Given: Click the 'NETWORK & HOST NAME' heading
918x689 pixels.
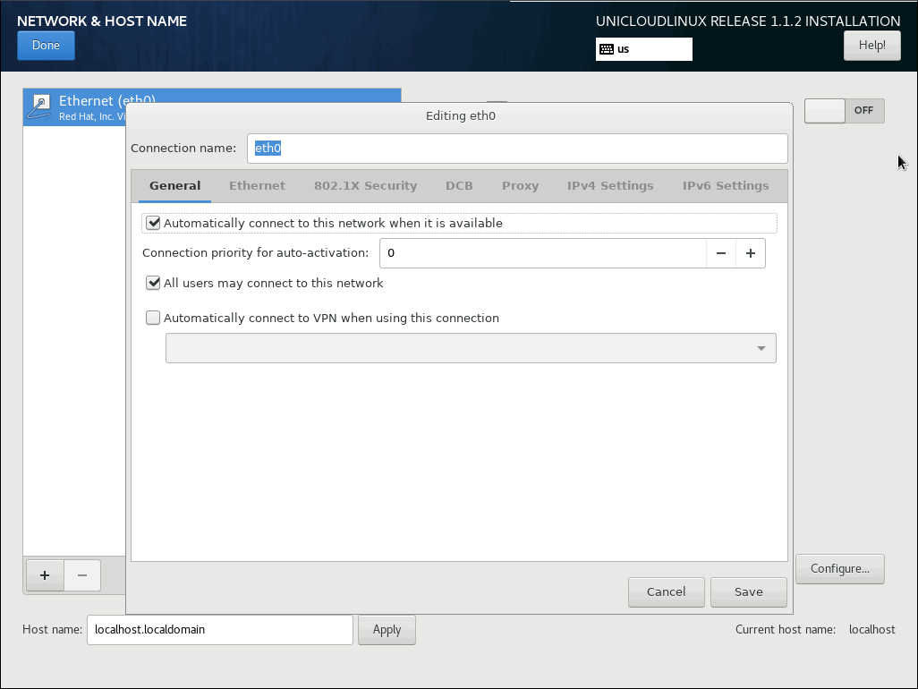Looking at the screenshot, I should click(x=102, y=21).
